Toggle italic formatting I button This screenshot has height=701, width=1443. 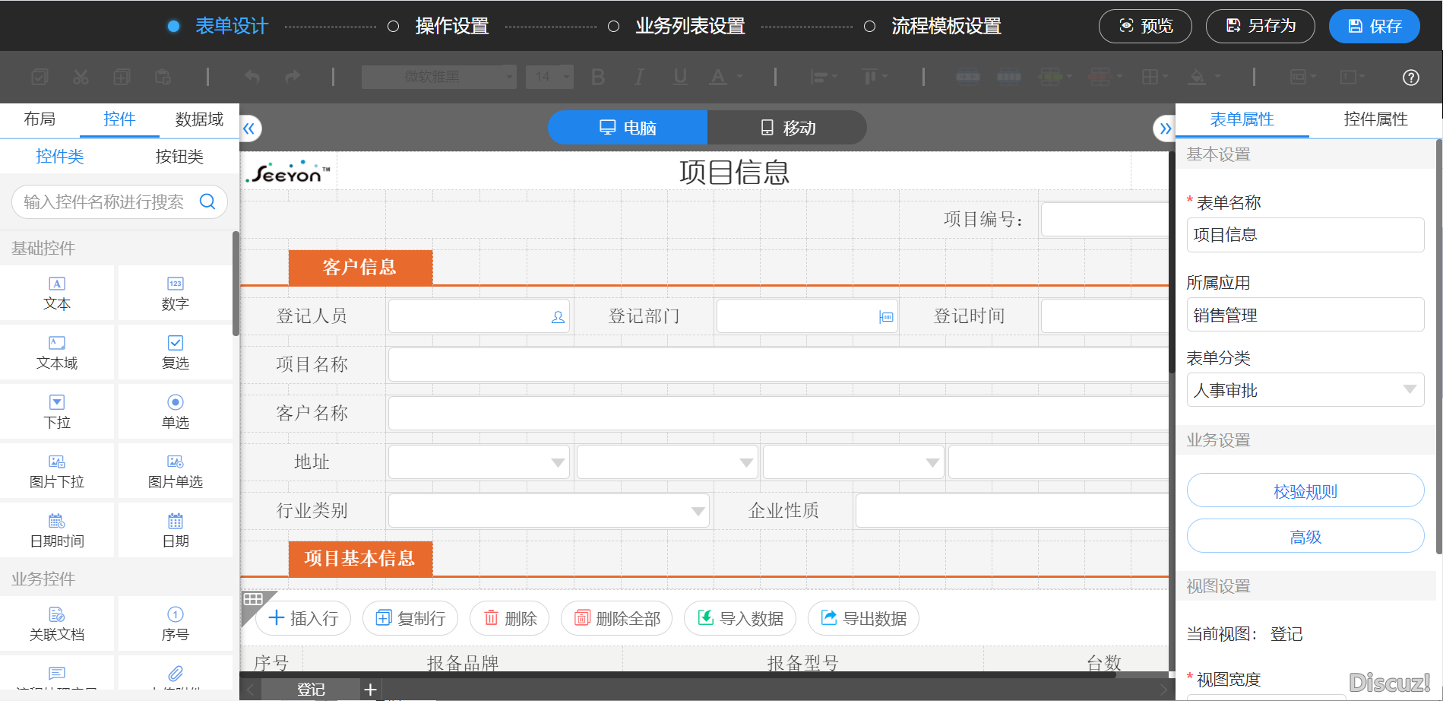(x=639, y=77)
